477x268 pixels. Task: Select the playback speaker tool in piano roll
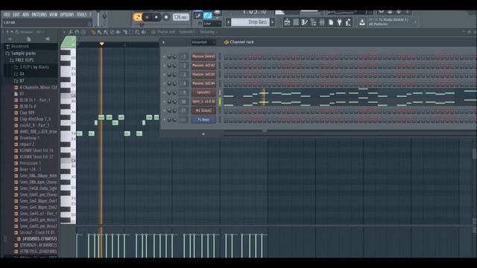coord(144,32)
